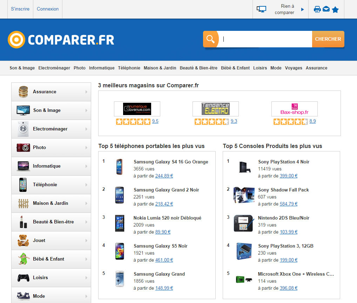
Task: Go to Voyages in the top navigation
Action: pos(294,68)
